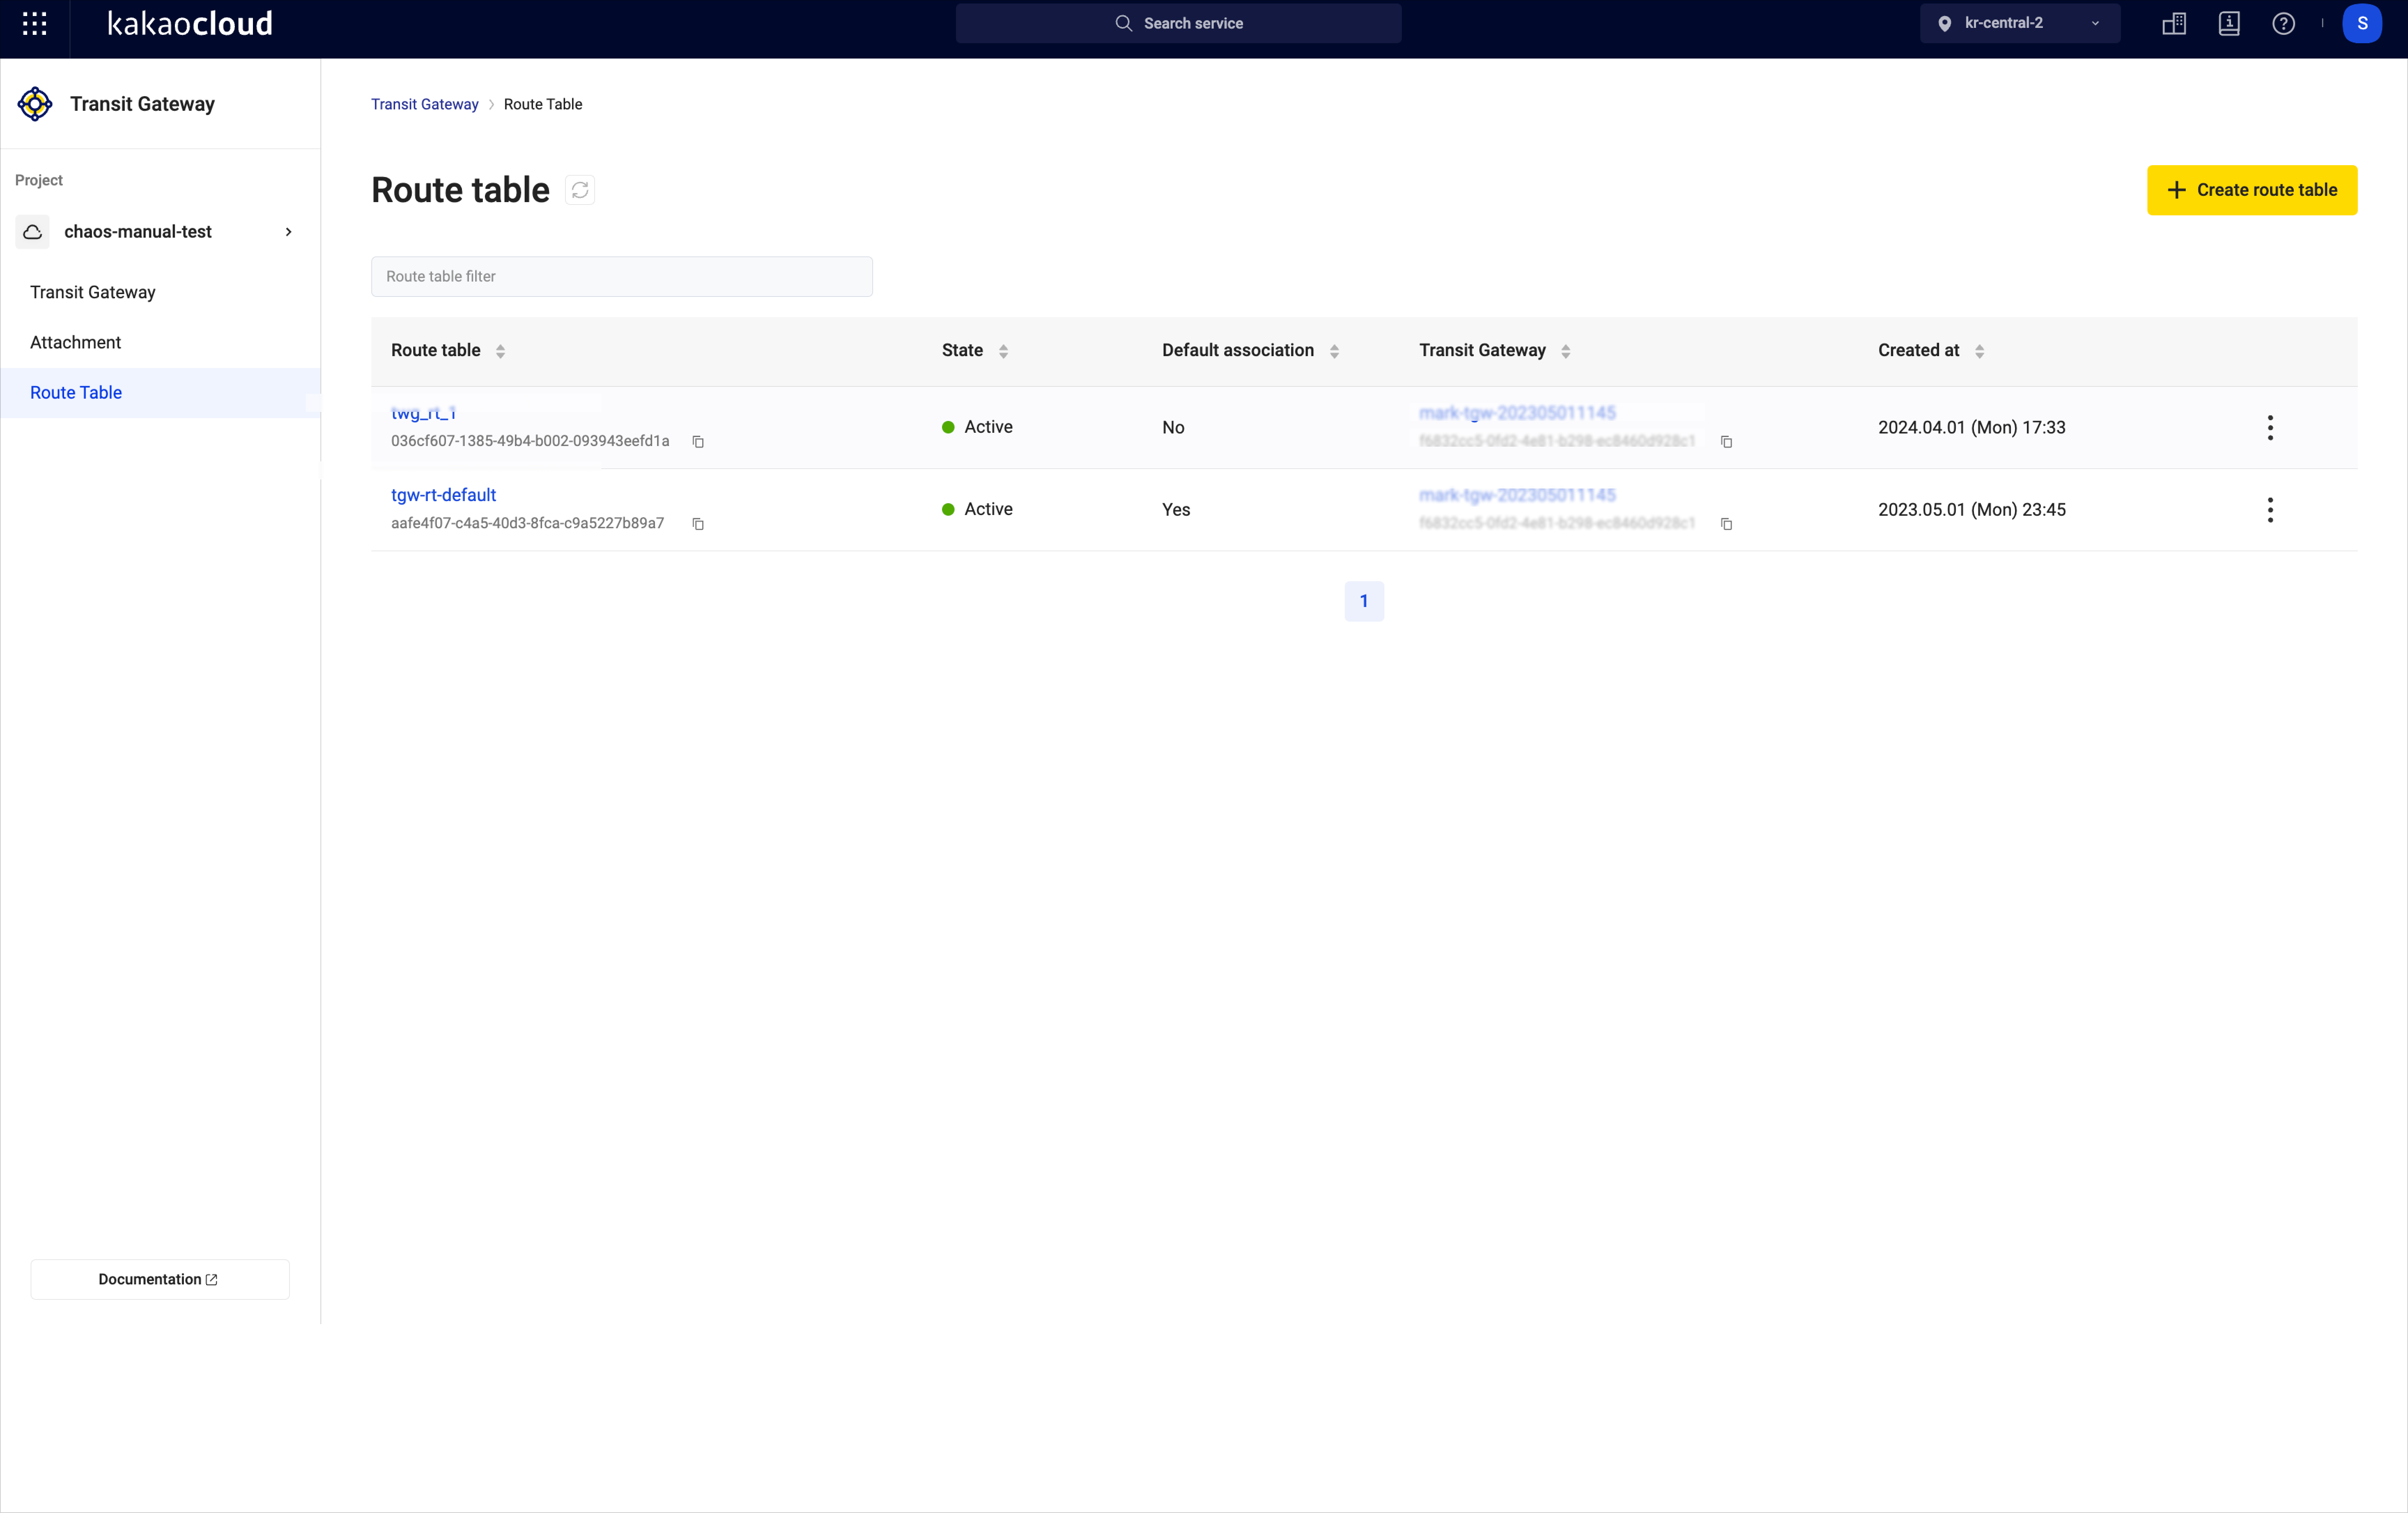Copy ID 036cf607-1385-49b4-b002-093943eefd1a
Image resolution: width=2408 pixels, height=1513 pixels.
click(x=698, y=441)
